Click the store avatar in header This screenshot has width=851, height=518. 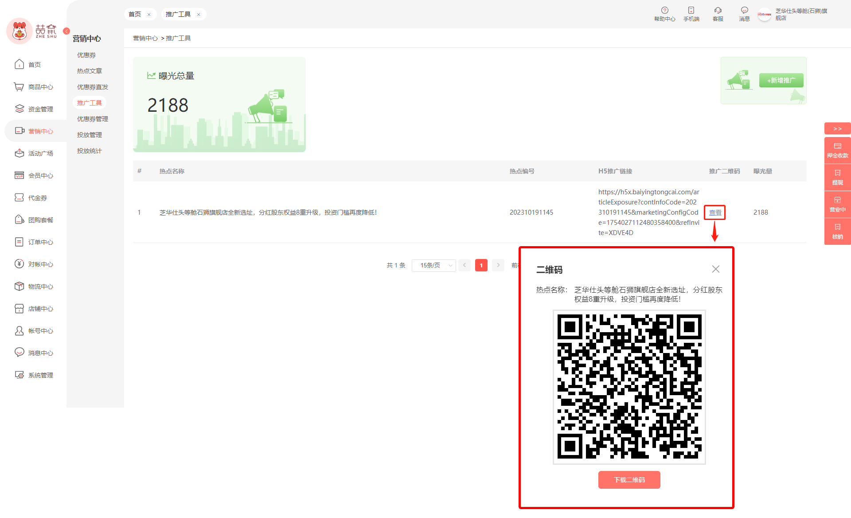point(765,14)
